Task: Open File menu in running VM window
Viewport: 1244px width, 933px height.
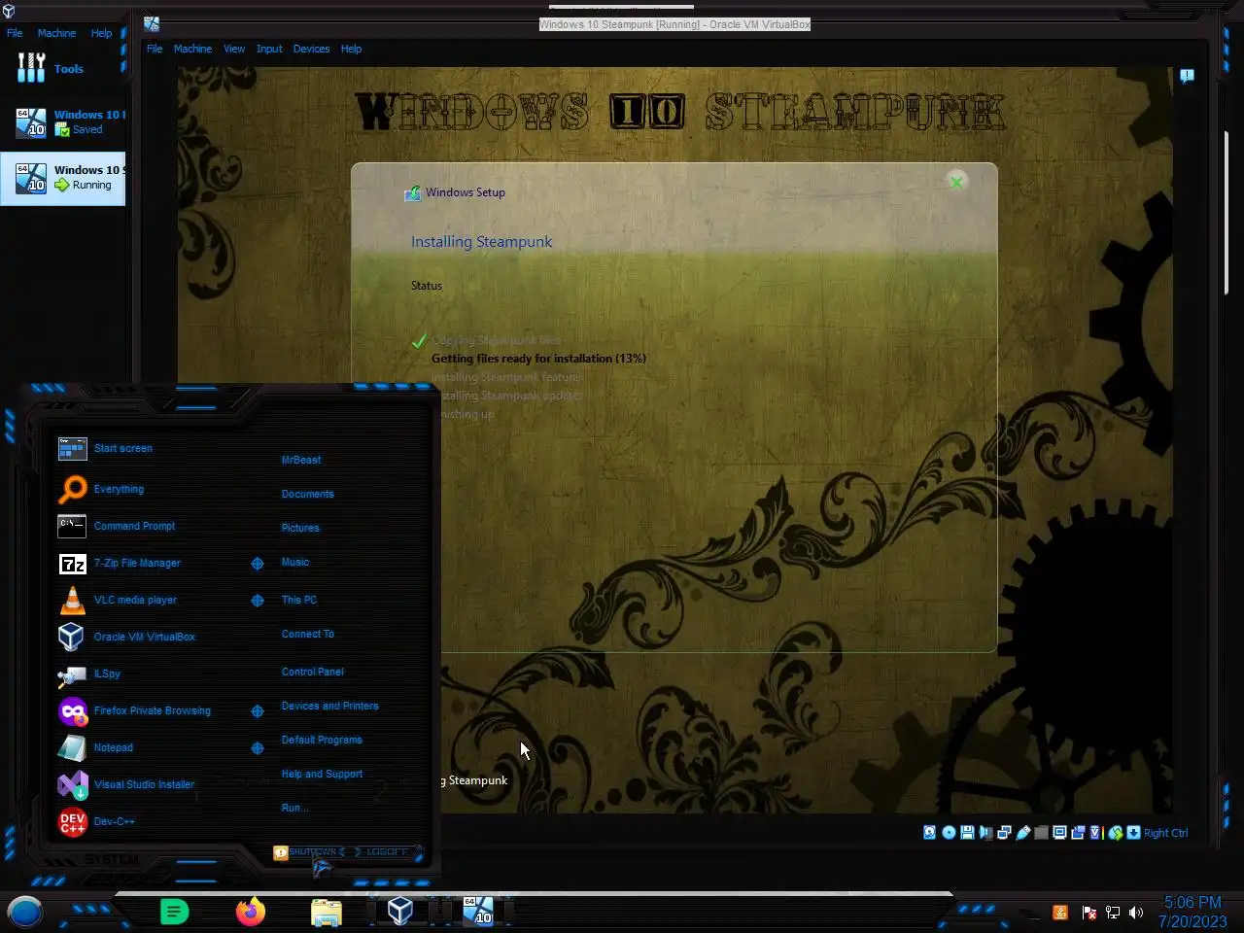Action: (155, 49)
